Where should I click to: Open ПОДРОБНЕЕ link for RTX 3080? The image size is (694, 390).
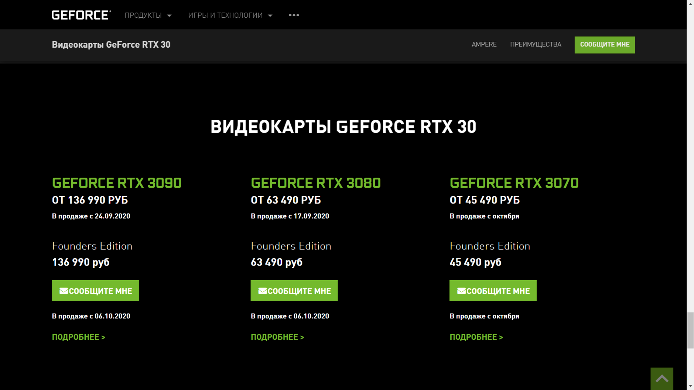[x=277, y=337]
